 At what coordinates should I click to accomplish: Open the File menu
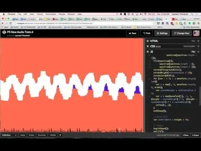[19, 14]
